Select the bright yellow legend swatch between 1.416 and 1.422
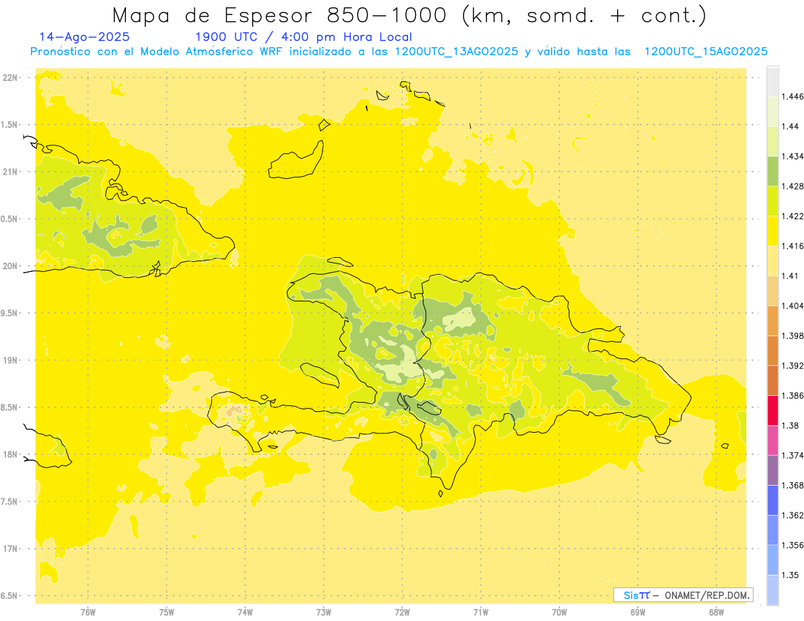The width and height of the screenshot is (804, 621). pyautogui.click(x=773, y=231)
